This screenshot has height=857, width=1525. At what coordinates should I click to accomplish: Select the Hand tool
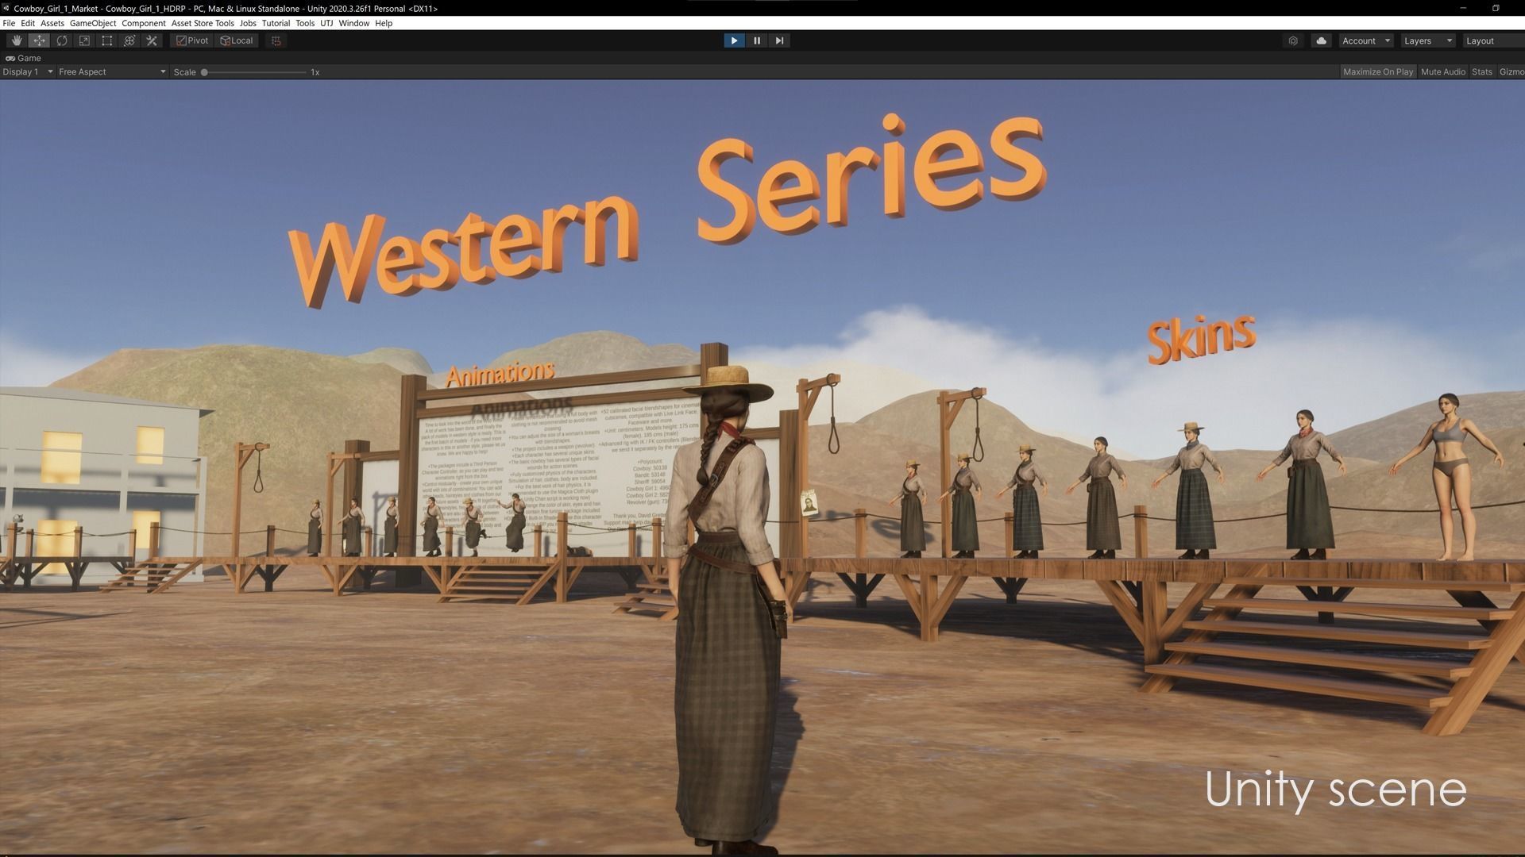coord(17,40)
